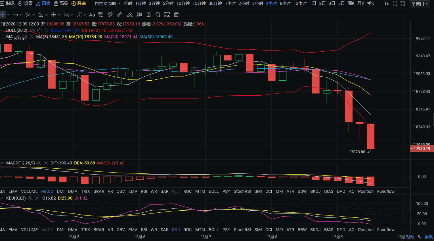
Task: Collapse the MACD panel with its chevron
Action: tap(2, 163)
